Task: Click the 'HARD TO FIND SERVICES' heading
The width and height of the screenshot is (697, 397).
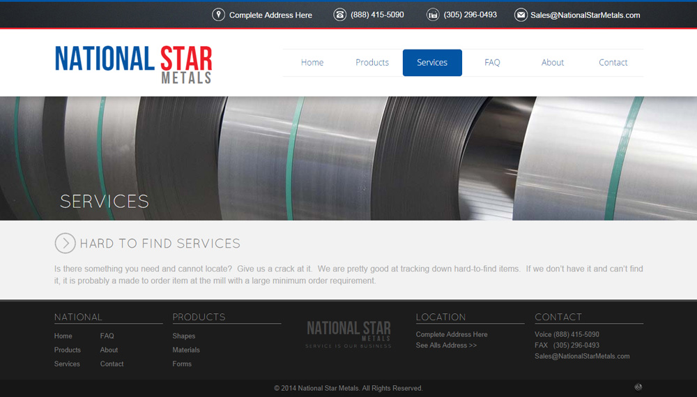Action: click(x=160, y=244)
